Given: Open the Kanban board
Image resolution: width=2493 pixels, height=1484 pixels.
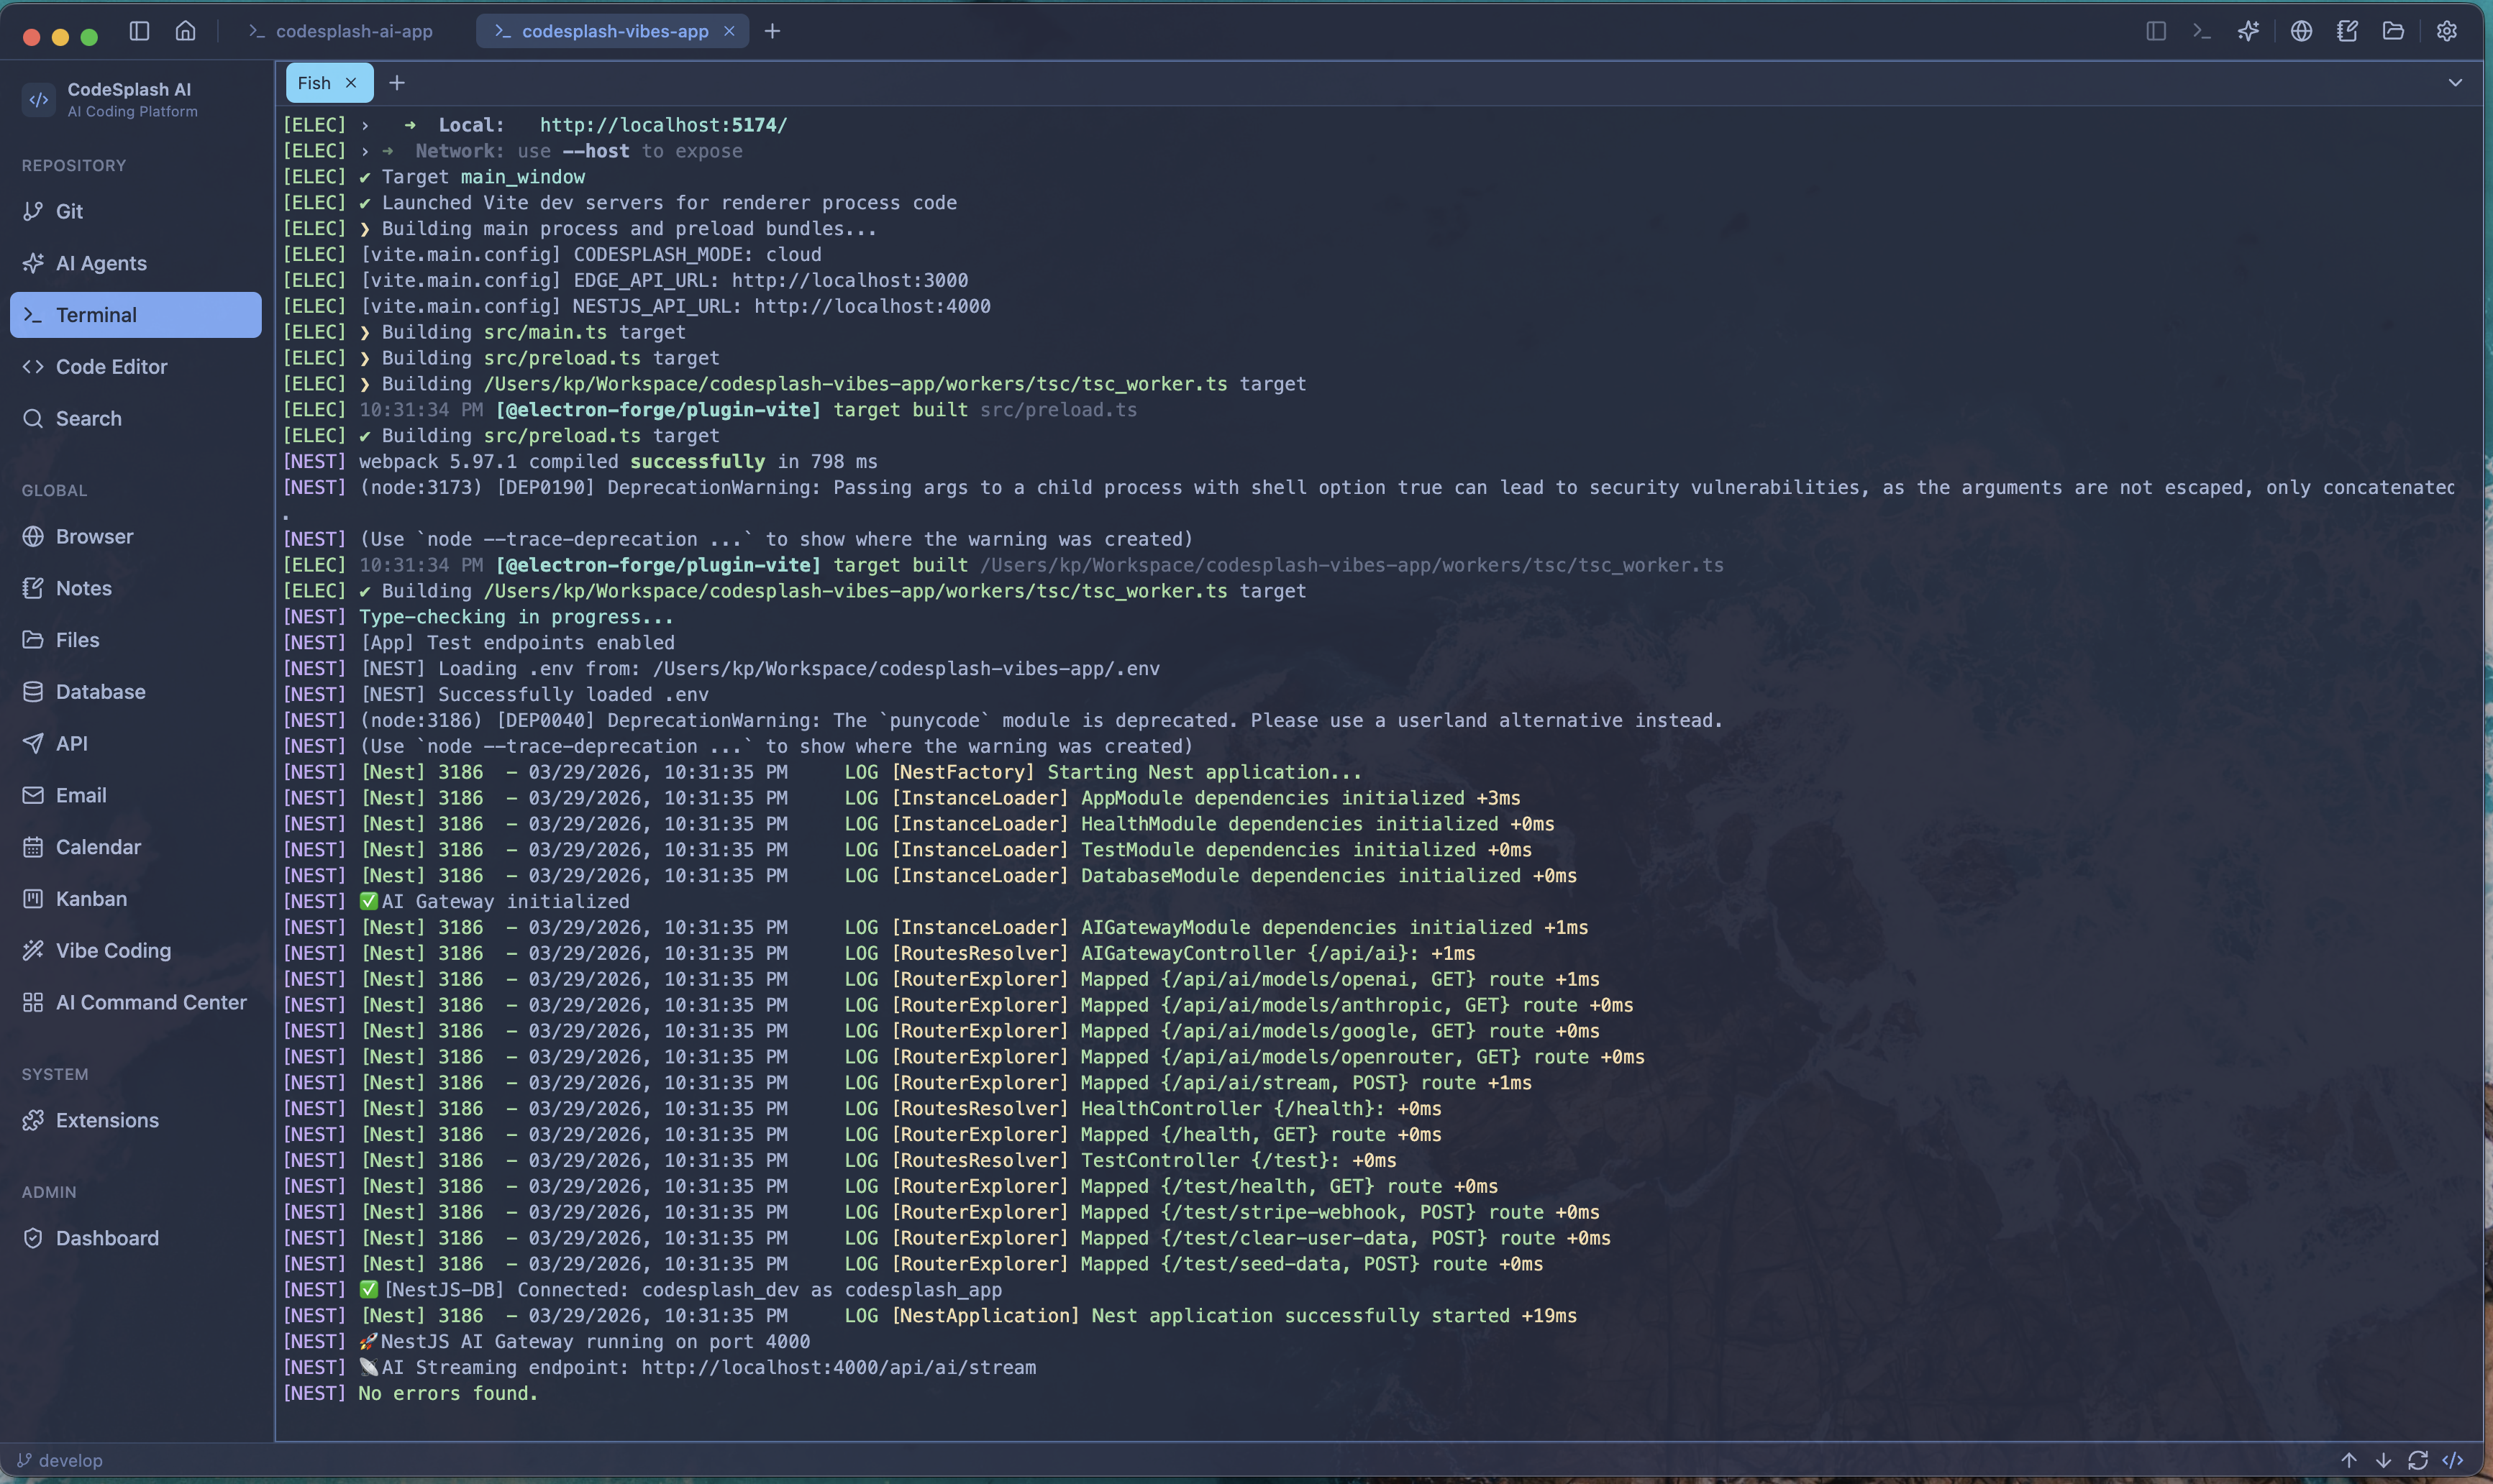Looking at the screenshot, I should point(90,898).
